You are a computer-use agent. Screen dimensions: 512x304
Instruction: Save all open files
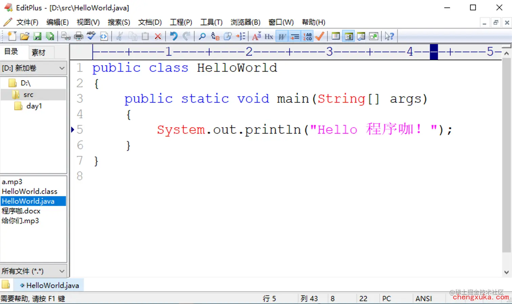pyautogui.click(x=50, y=36)
